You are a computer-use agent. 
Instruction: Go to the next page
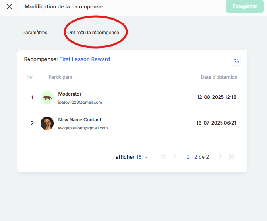coord(220,156)
